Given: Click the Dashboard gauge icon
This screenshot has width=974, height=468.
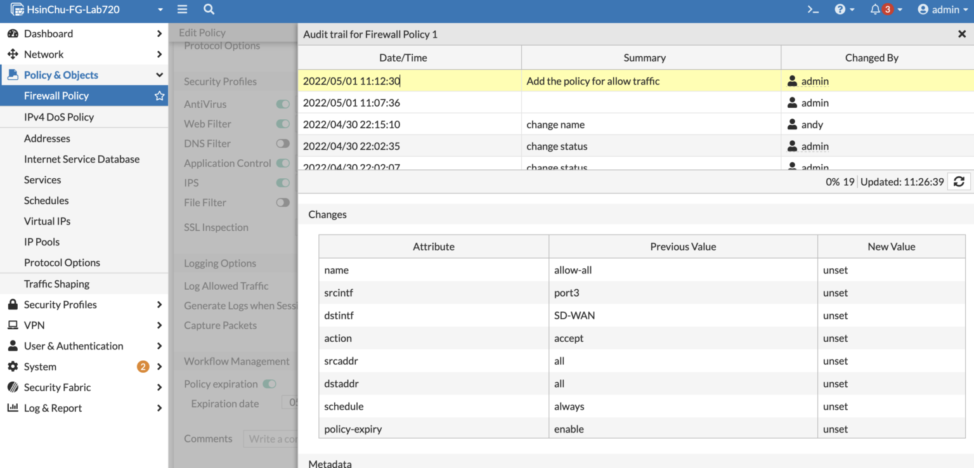Looking at the screenshot, I should tap(13, 34).
